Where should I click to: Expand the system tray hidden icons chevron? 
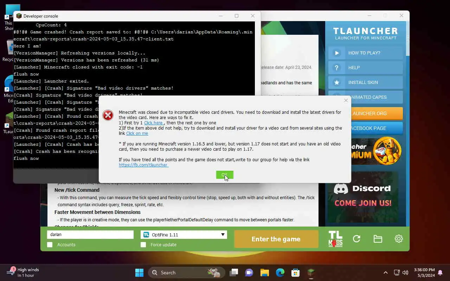pyautogui.click(x=386, y=273)
